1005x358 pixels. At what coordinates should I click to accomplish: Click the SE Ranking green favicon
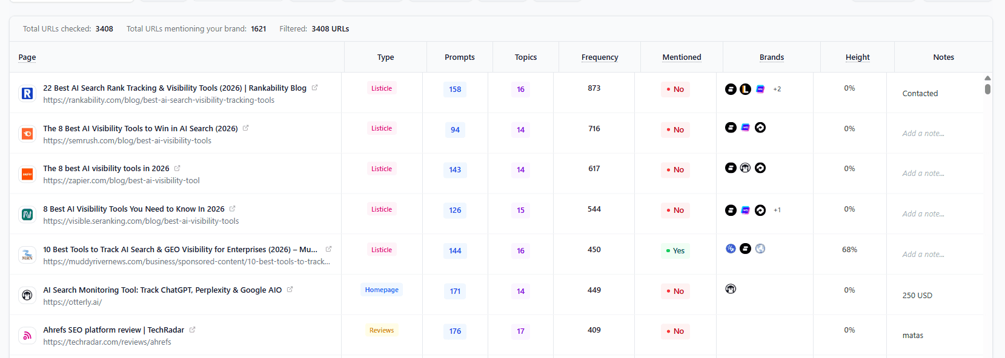click(27, 215)
